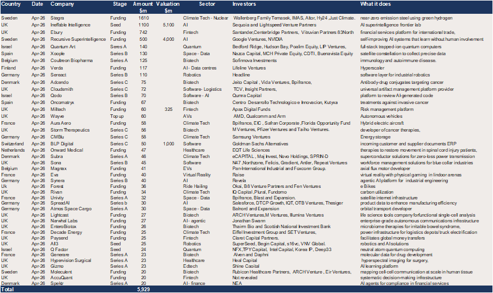The image size is (493, 293).
Task: Click the 1610 amount value
Action: click(143, 18)
